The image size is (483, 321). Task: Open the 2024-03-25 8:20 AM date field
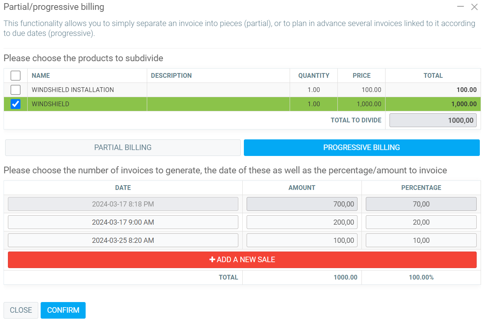123,240
